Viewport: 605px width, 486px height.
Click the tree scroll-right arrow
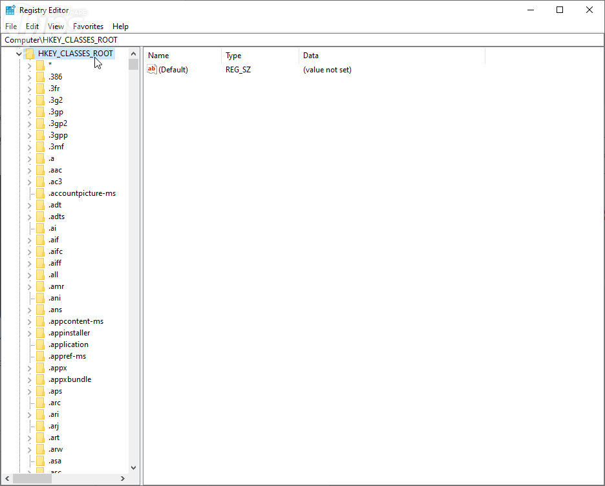123,479
